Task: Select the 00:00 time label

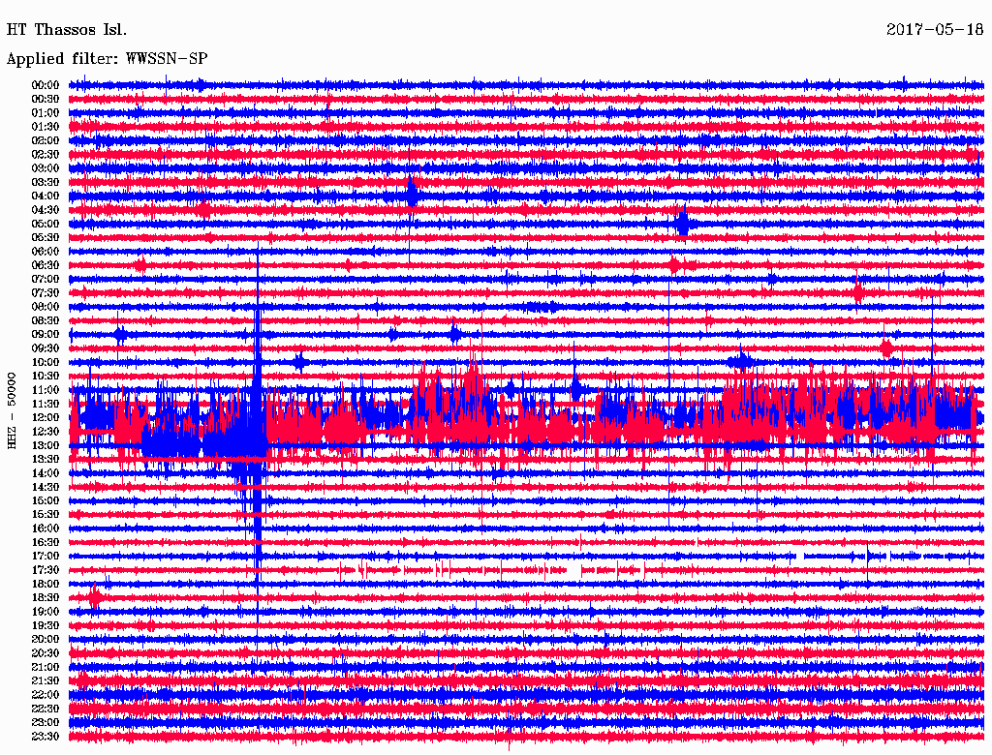Action: 46,85
